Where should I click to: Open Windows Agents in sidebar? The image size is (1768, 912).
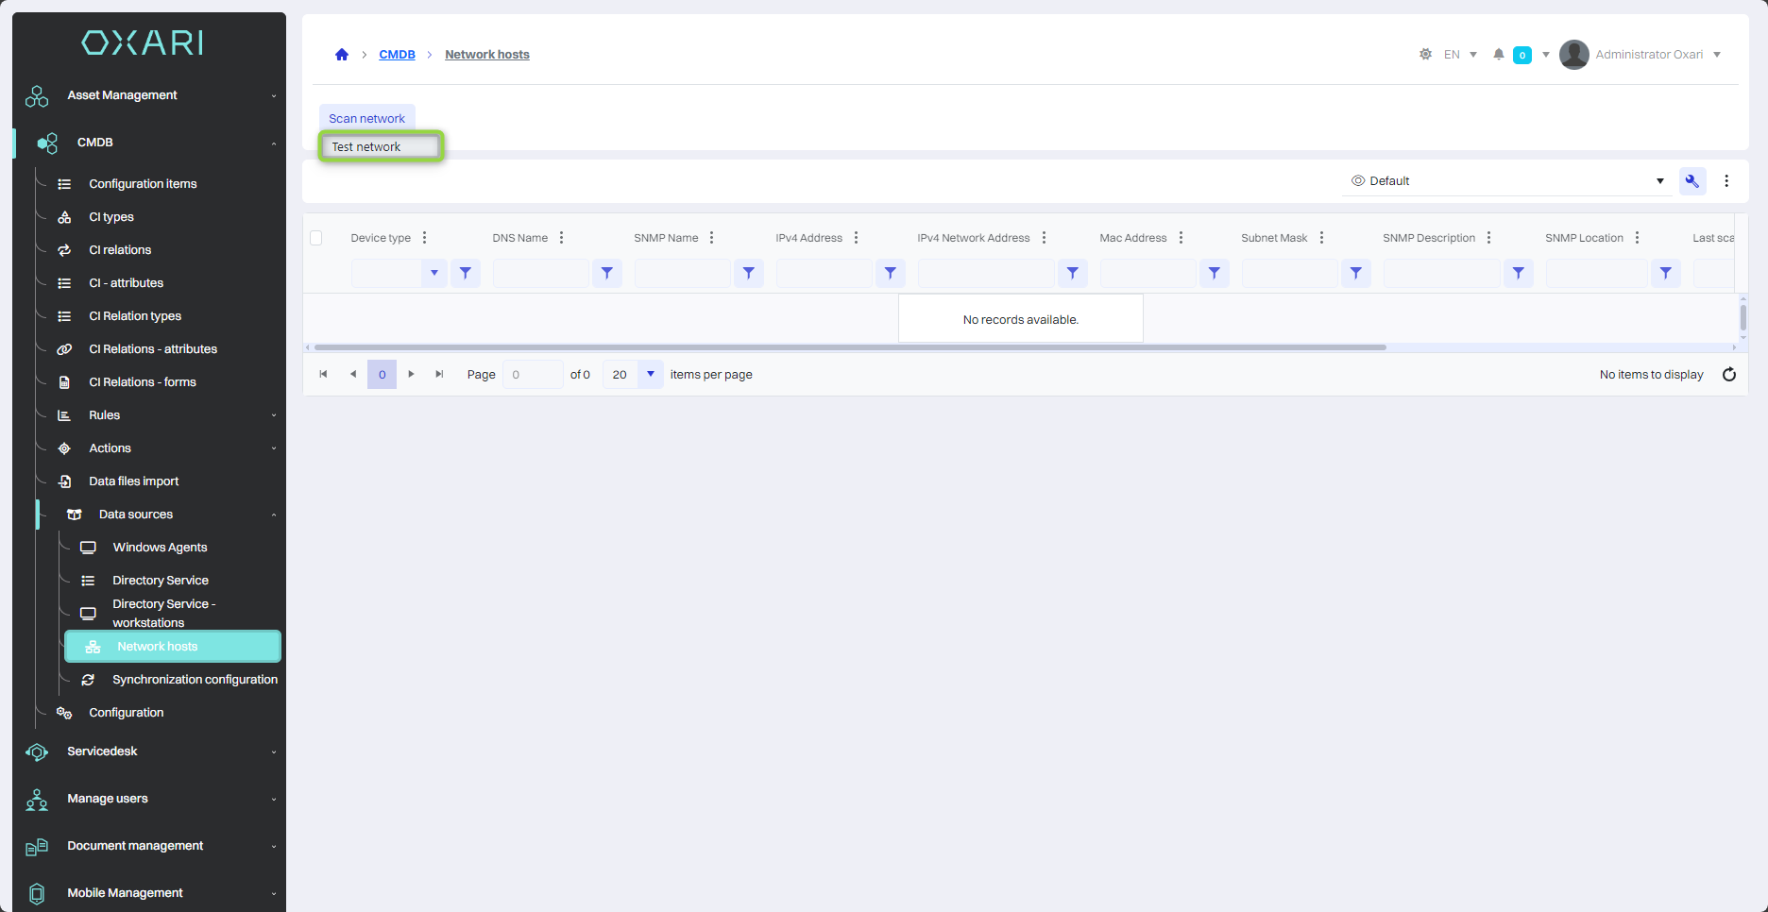click(160, 548)
